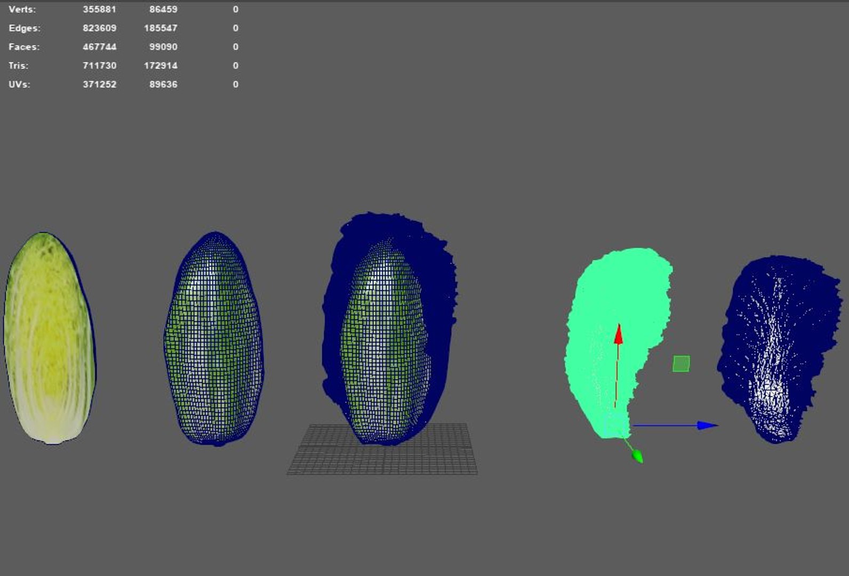Click the total triangle count 711730

click(99, 66)
